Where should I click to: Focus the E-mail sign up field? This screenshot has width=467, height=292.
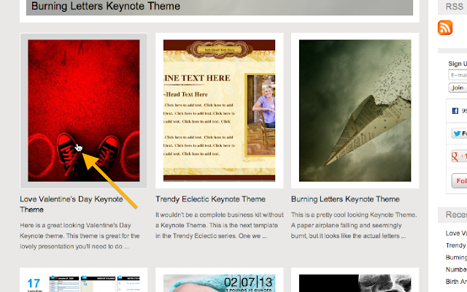point(458,74)
